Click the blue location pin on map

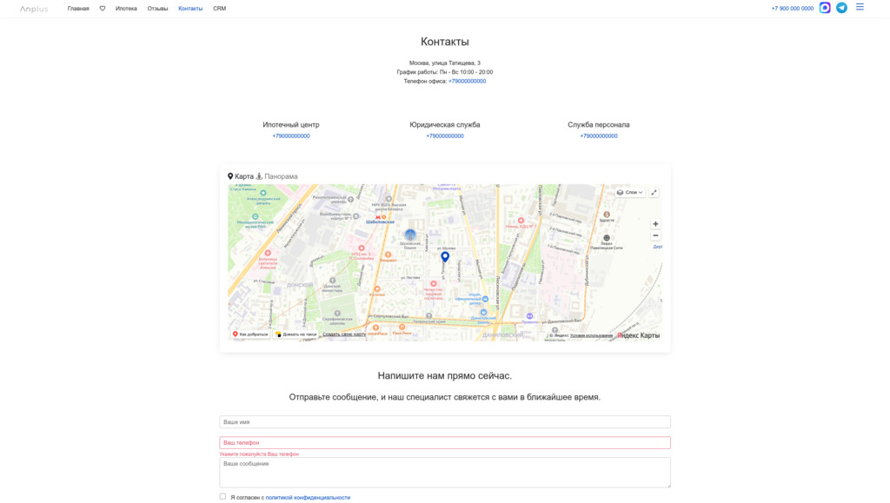coord(445,256)
